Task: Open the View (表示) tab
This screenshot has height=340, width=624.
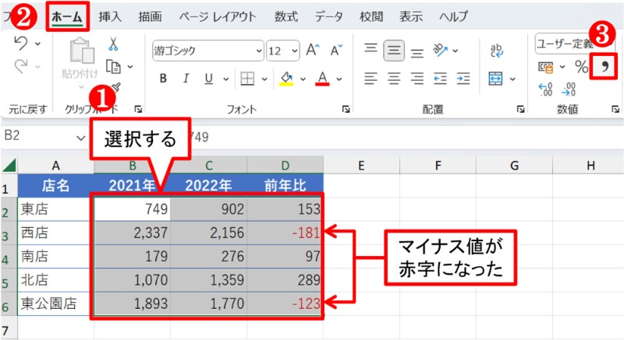Action: [x=411, y=16]
